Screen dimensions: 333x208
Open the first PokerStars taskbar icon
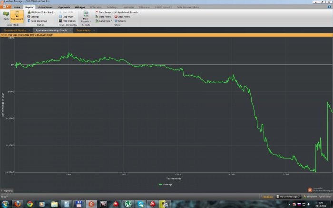116,204
